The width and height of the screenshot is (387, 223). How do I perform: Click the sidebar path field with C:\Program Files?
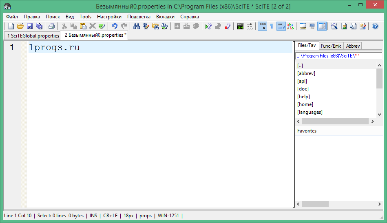click(x=338, y=56)
